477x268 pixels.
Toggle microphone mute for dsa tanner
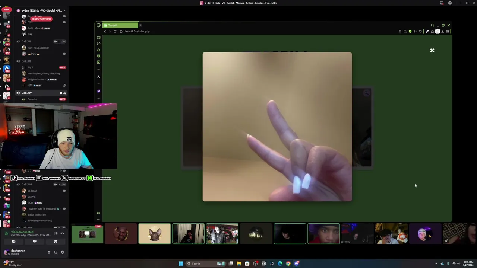[49, 252]
